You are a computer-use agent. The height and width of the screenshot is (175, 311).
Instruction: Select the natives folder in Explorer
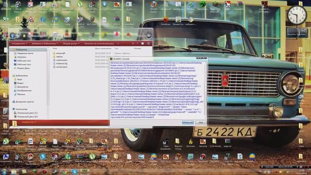click(x=58, y=56)
